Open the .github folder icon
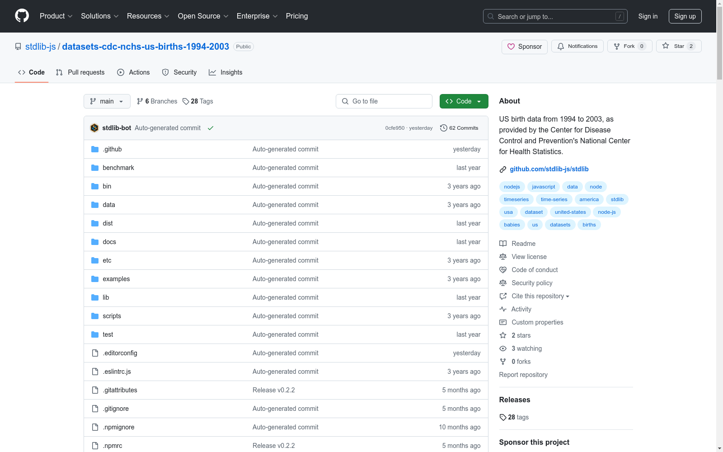The height and width of the screenshot is (452, 723). [x=95, y=149]
